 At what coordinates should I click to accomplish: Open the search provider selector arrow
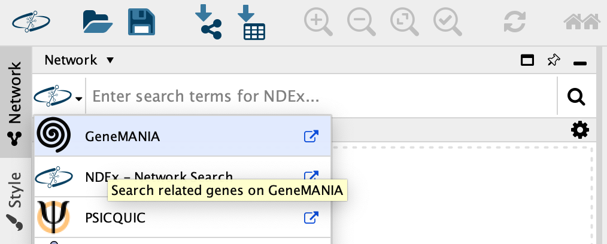[79, 97]
